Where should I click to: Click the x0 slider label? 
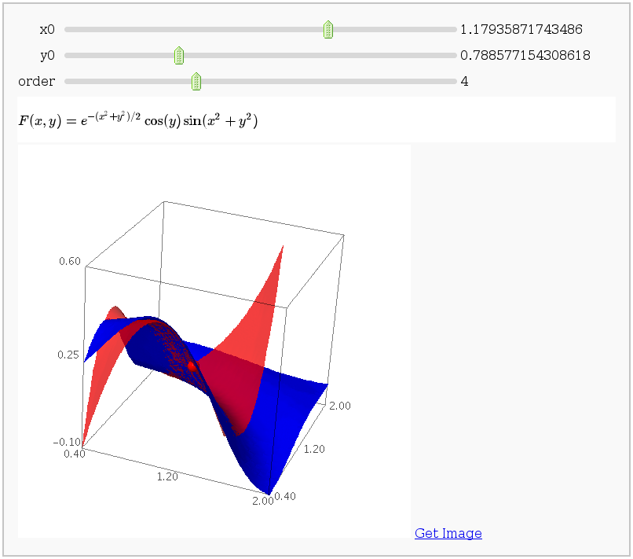coord(47,30)
